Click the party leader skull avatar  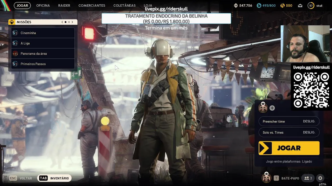click(263, 107)
